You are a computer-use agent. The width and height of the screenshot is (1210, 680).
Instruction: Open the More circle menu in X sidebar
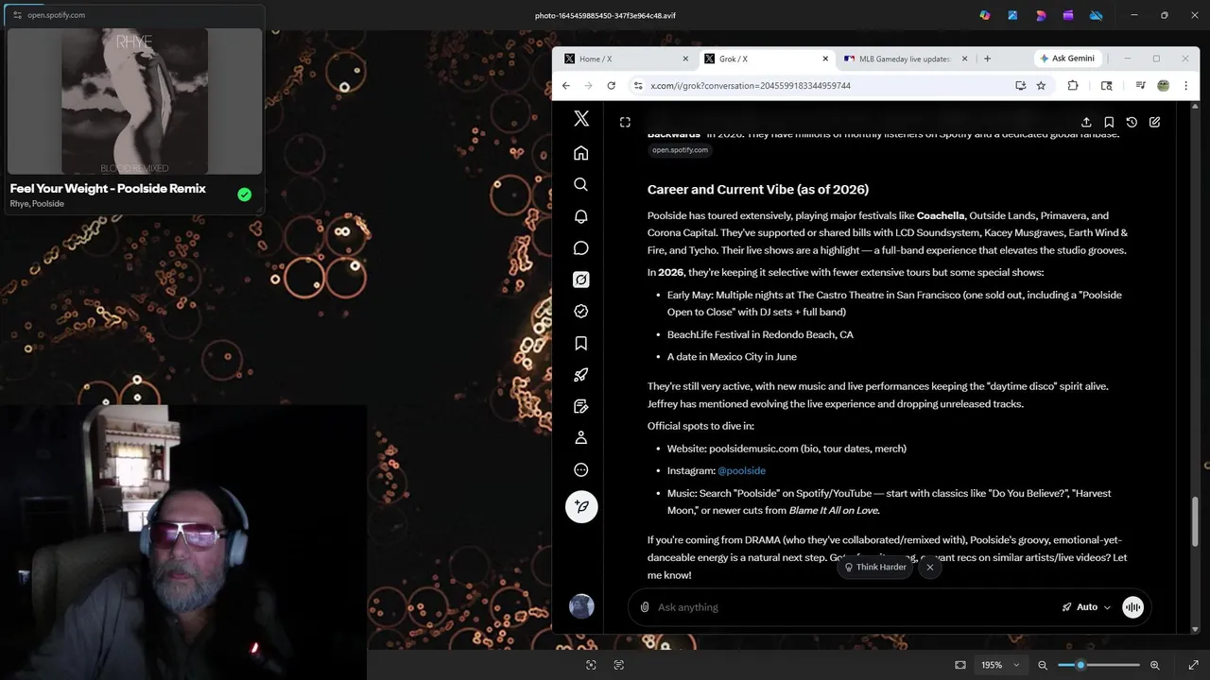click(x=581, y=469)
